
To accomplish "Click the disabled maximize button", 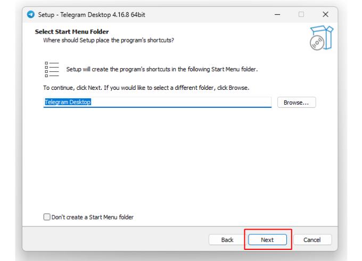I will tap(301, 14).
